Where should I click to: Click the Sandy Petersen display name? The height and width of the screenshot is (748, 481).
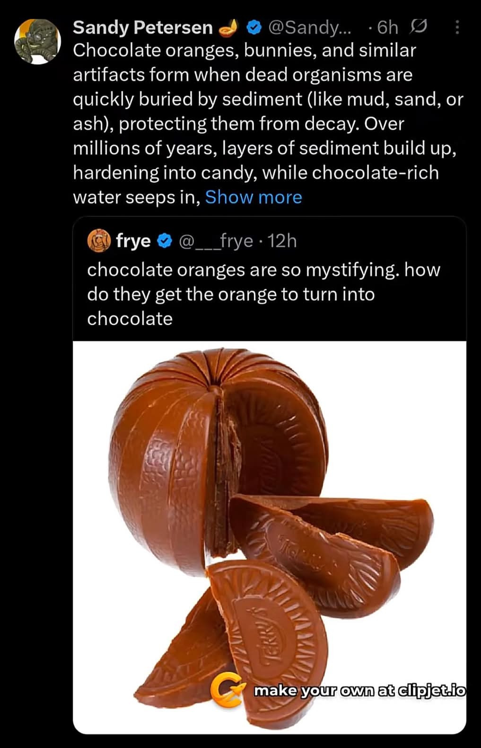point(142,28)
